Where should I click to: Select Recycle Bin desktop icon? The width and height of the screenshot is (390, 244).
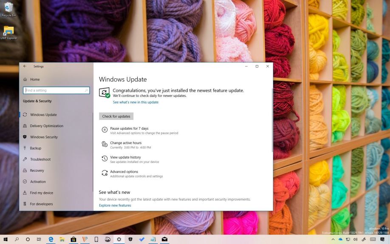[8, 9]
